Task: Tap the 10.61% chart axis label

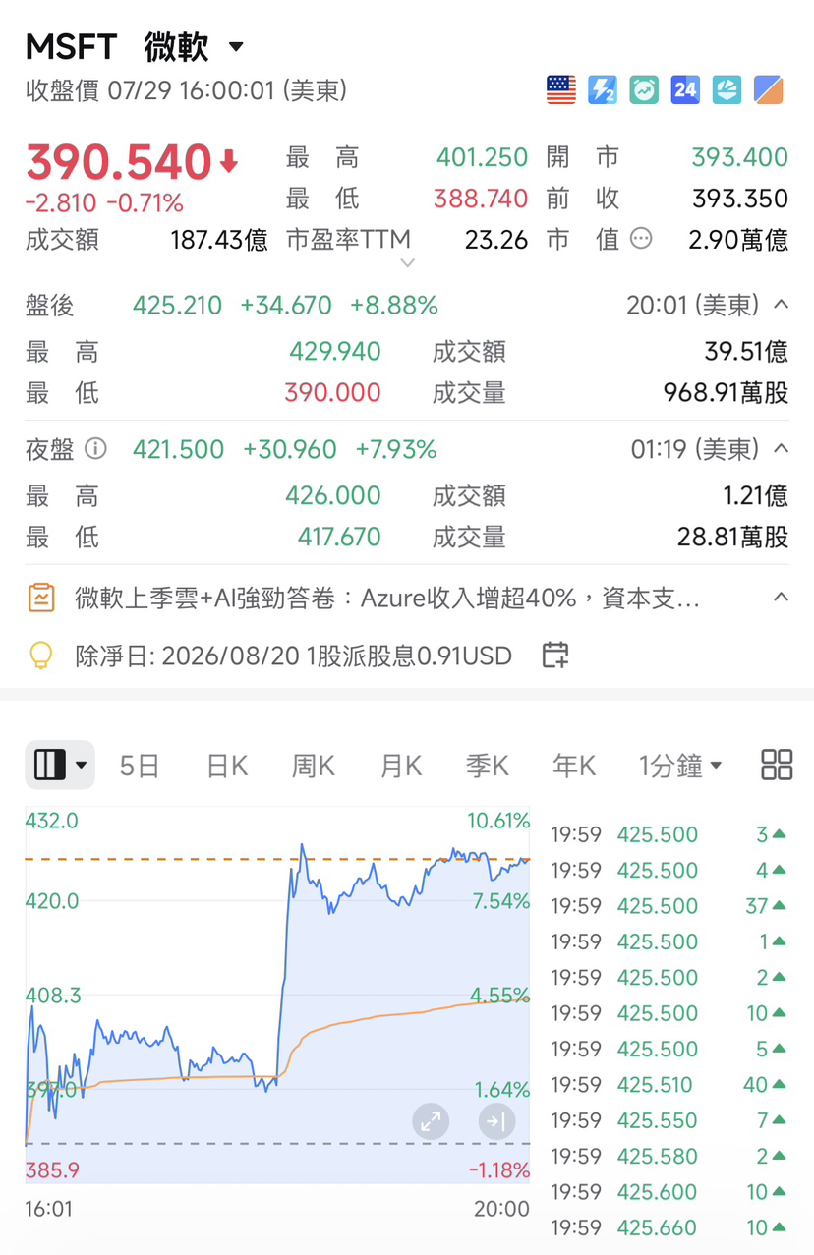Action: point(498,821)
